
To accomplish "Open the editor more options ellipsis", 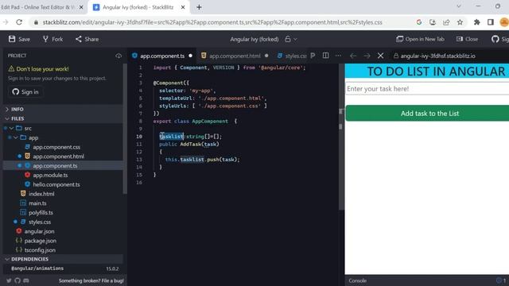I will [x=338, y=56].
